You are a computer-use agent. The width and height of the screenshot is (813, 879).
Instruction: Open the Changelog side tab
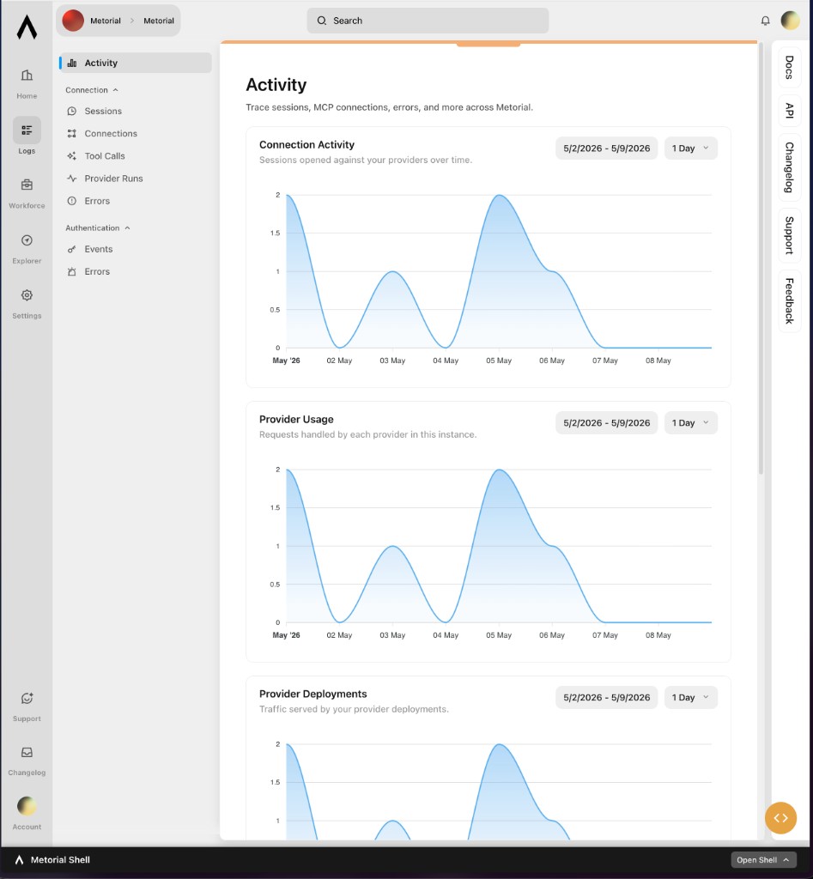point(790,167)
